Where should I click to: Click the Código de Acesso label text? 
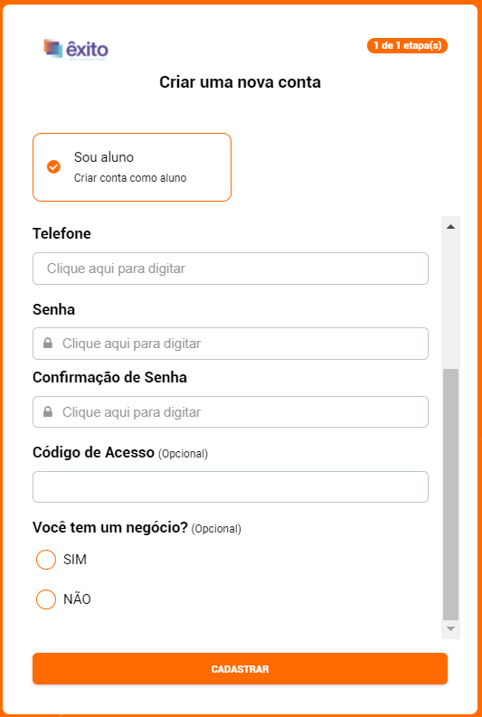click(93, 453)
